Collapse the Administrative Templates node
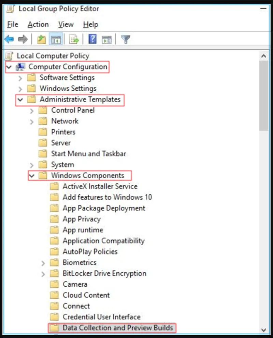The image size is (273, 338). tap(20, 100)
